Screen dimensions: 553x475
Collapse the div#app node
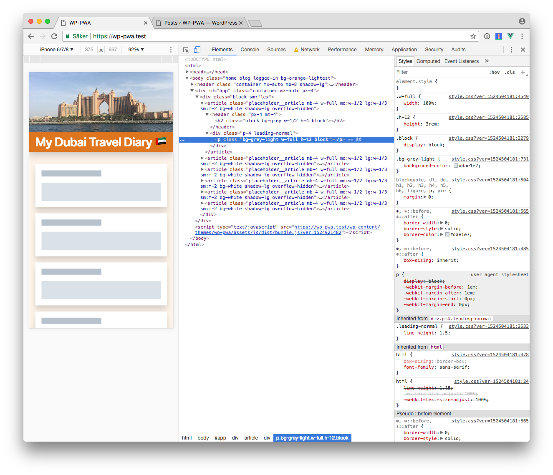(x=192, y=90)
